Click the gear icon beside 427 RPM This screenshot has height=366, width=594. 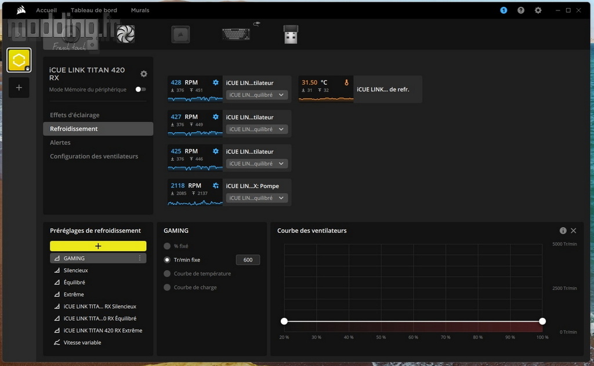(x=216, y=117)
